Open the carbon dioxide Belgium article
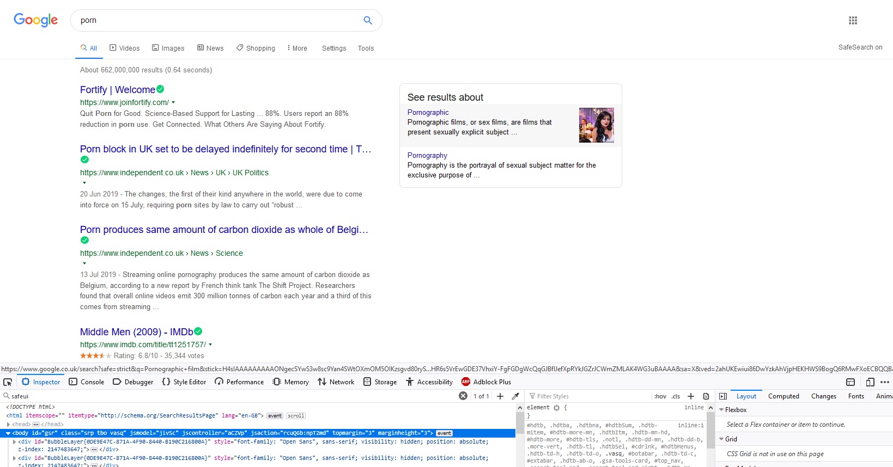The width and height of the screenshot is (893, 467). 224,230
